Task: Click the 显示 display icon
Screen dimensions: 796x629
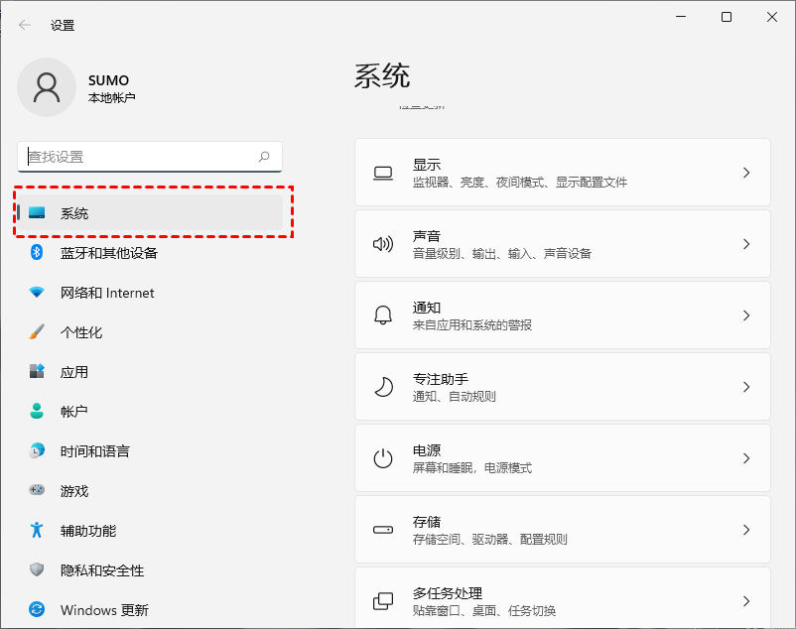Action: click(x=383, y=173)
